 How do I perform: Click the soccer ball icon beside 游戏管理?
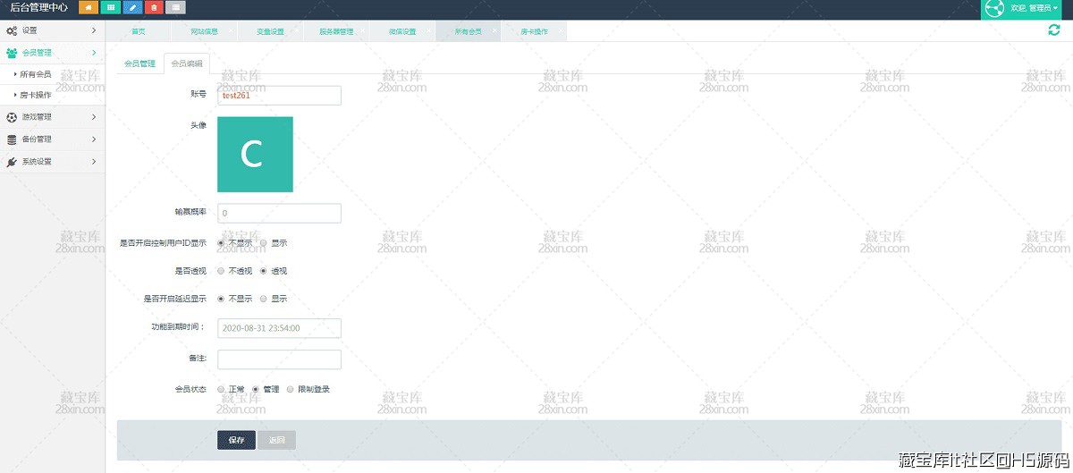[12, 117]
